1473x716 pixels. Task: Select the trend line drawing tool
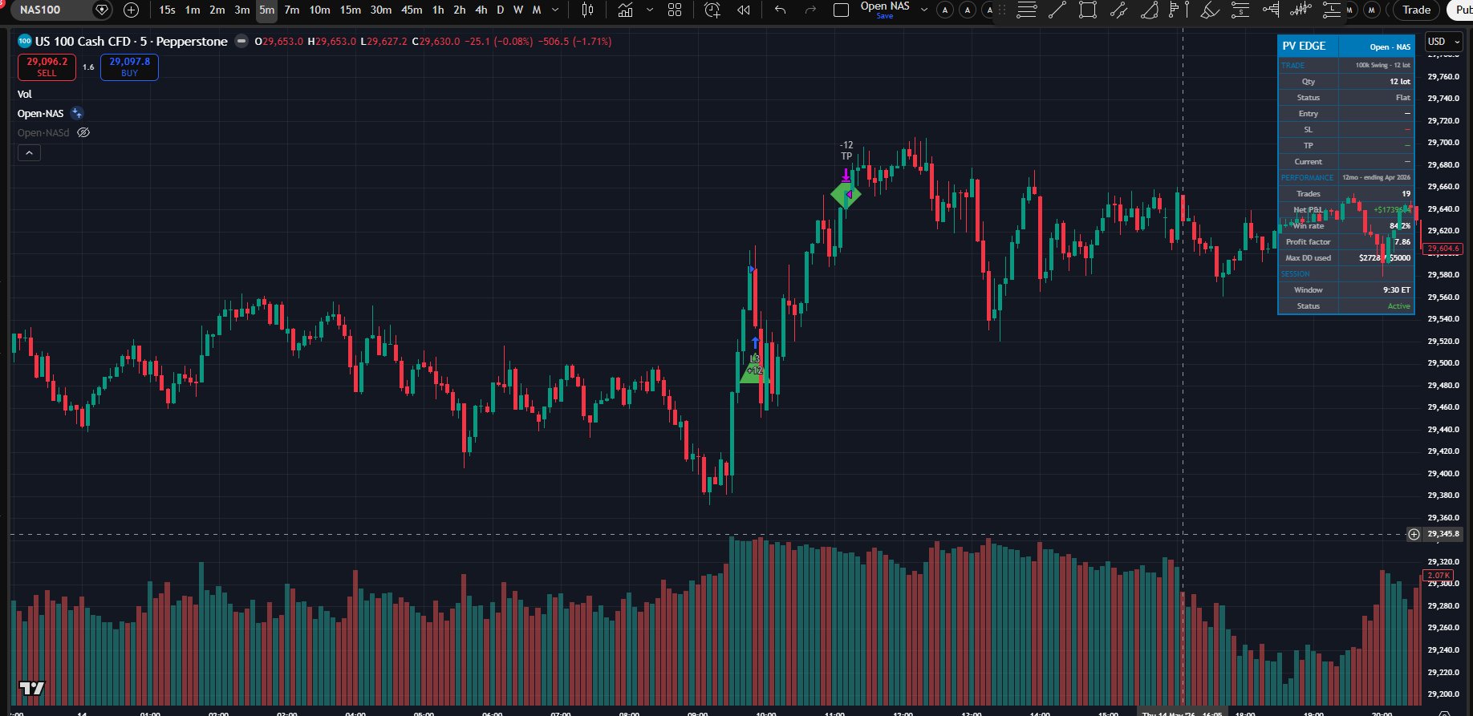(x=1057, y=10)
